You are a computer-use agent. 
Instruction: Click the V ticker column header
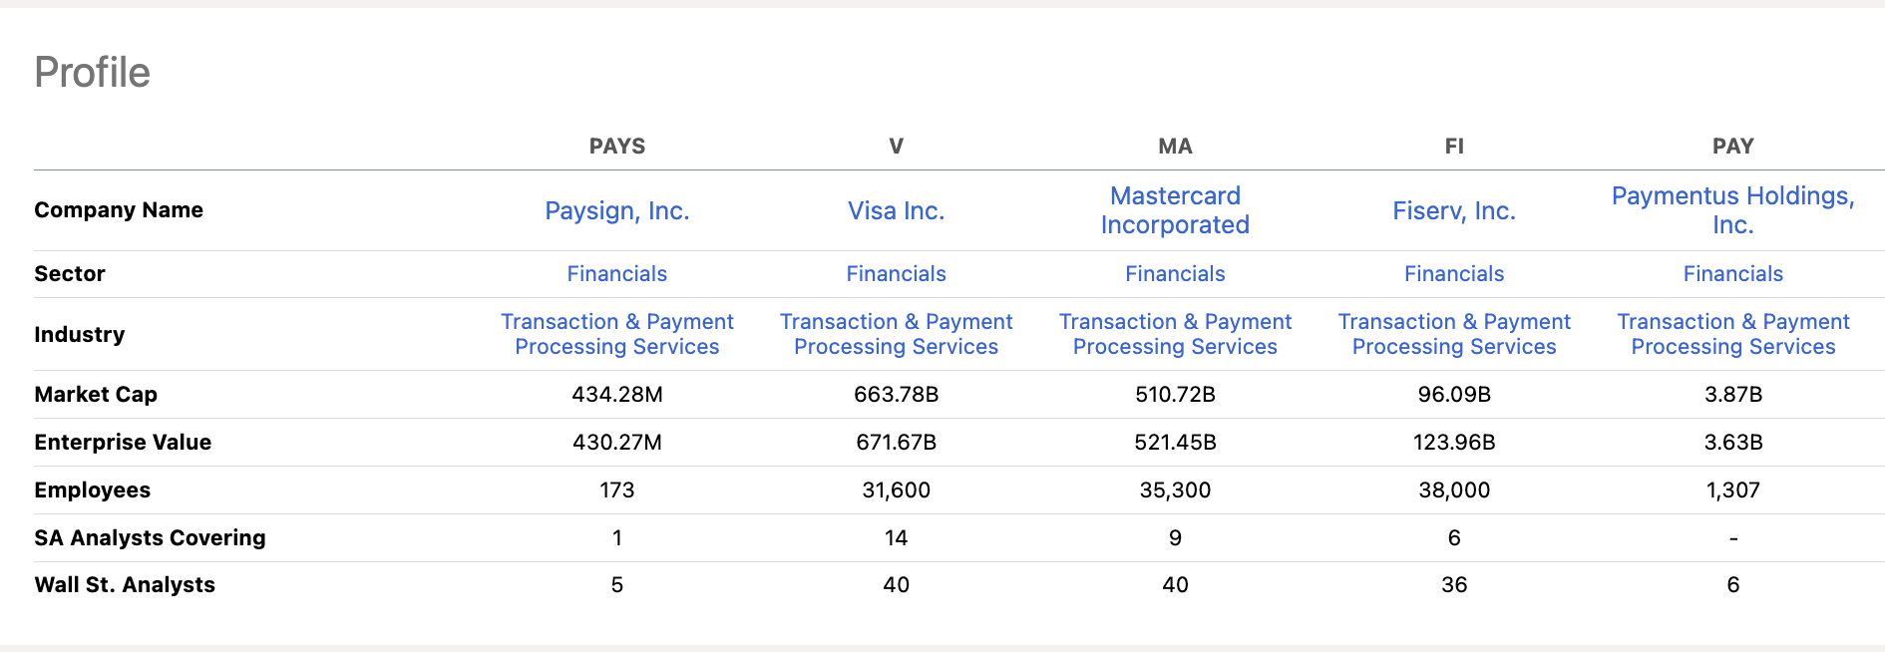895,146
